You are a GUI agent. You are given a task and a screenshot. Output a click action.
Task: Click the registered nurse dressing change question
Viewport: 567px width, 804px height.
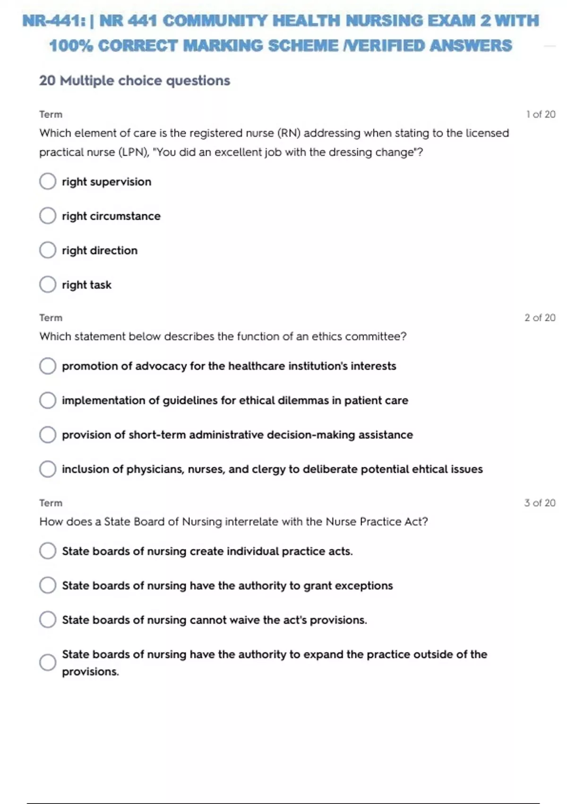[274, 142]
